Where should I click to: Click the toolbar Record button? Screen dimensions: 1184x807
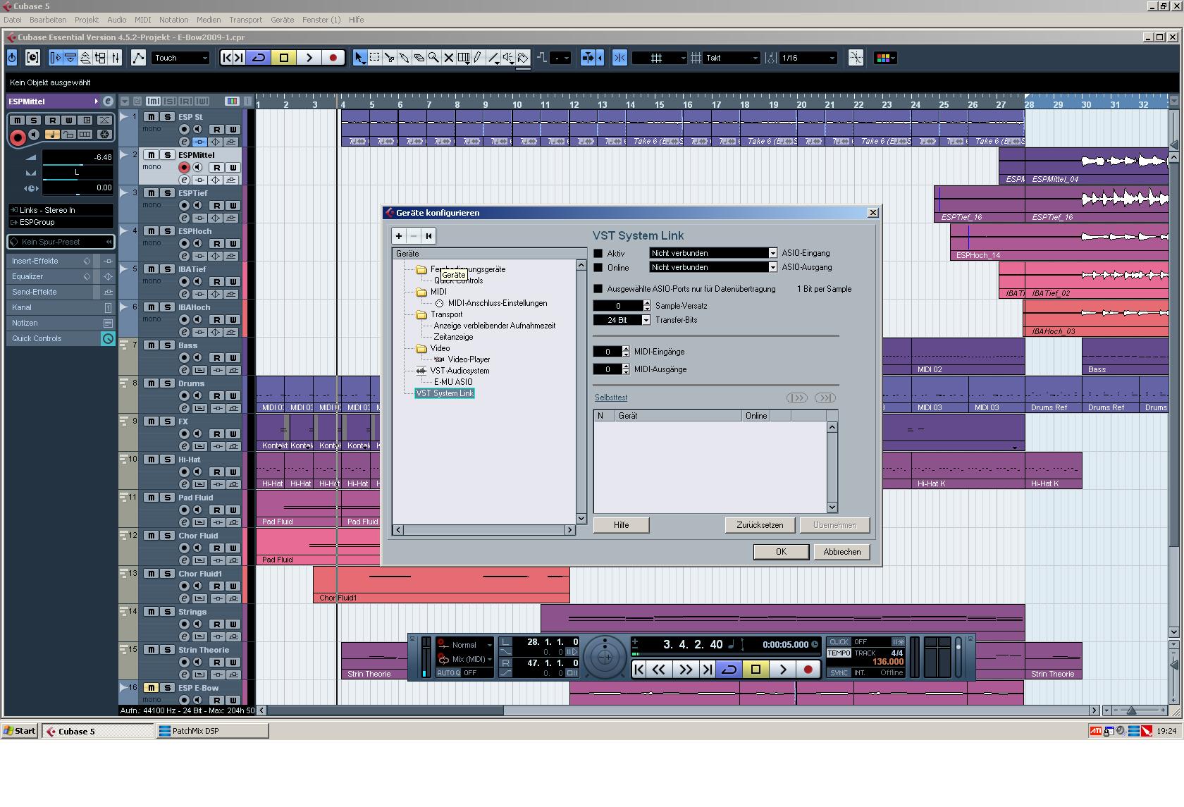click(x=333, y=58)
